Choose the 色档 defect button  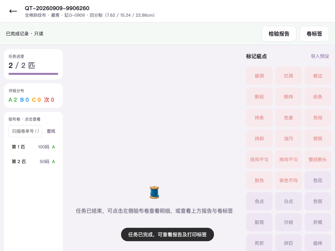(318, 118)
